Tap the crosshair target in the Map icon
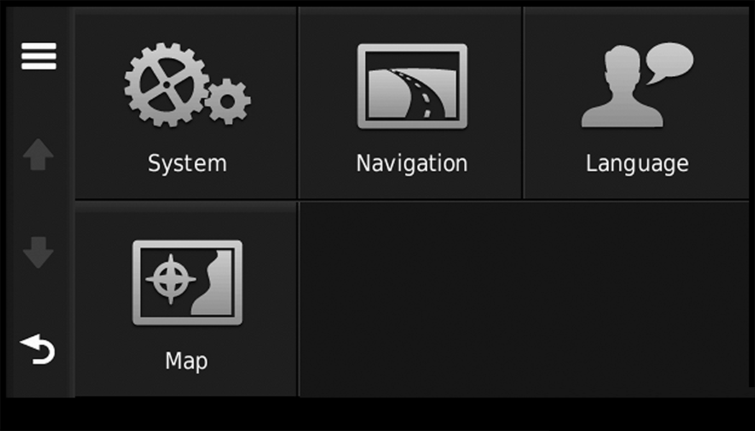 170,278
